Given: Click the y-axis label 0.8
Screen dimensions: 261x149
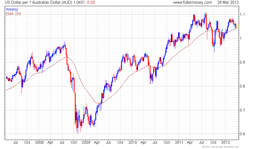Looking at the screenshot, I should 242,86.
